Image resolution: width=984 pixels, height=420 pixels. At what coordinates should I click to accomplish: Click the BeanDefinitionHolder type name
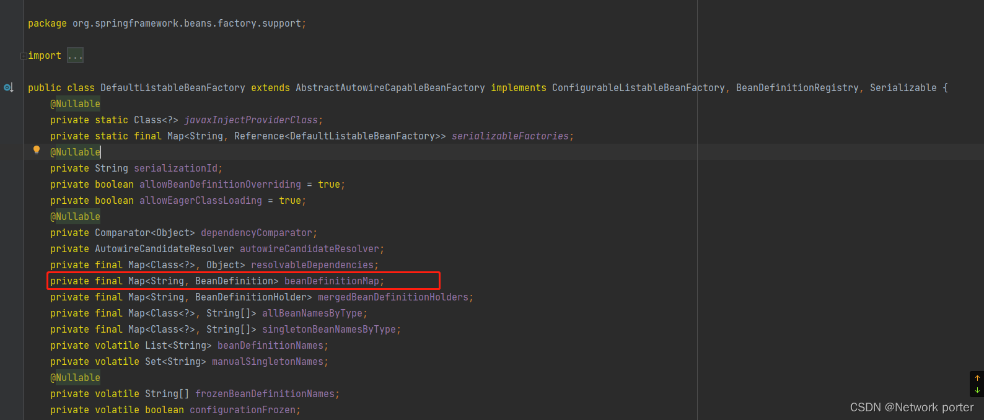(x=251, y=297)
